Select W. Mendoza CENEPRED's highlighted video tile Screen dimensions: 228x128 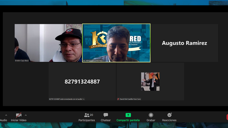(x=116, y=43)
